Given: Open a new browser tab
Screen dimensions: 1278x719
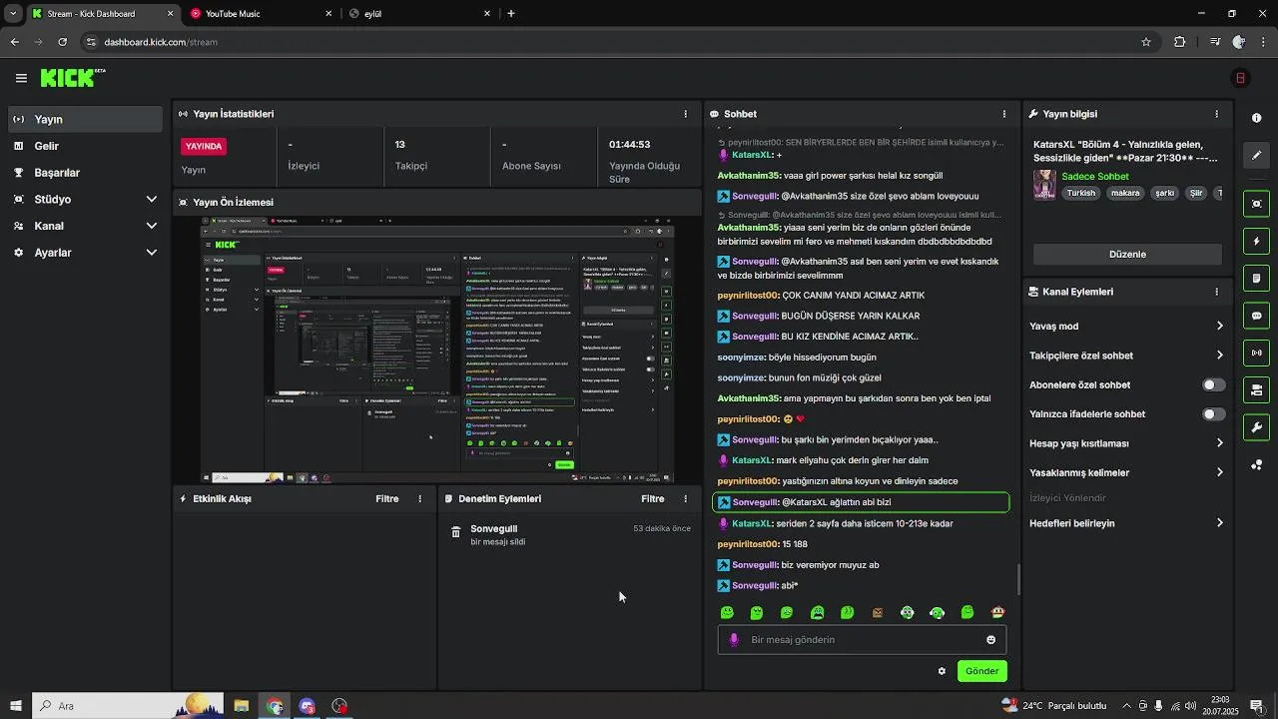Looking at the screenshot, I should coord(511,14).
